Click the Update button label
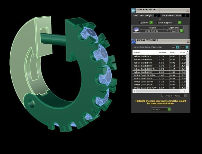Image resolution: width=202 pixels, height=154 pixels. (144, 22)
